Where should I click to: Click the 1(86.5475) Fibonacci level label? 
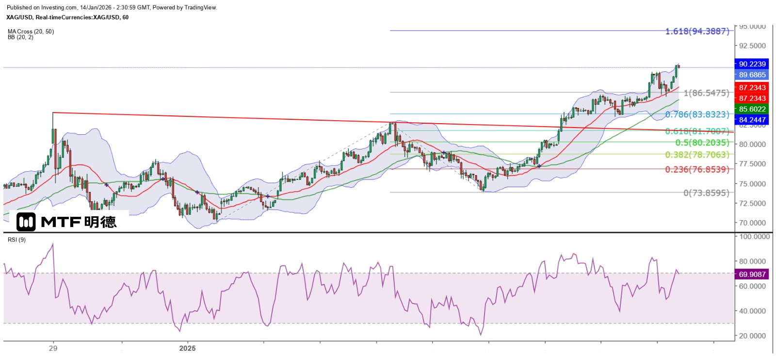pos(706,93)
